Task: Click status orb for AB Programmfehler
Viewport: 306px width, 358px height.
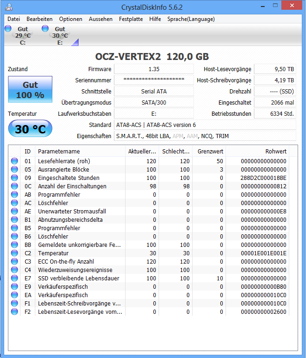Action: click(x=14, y=194)
